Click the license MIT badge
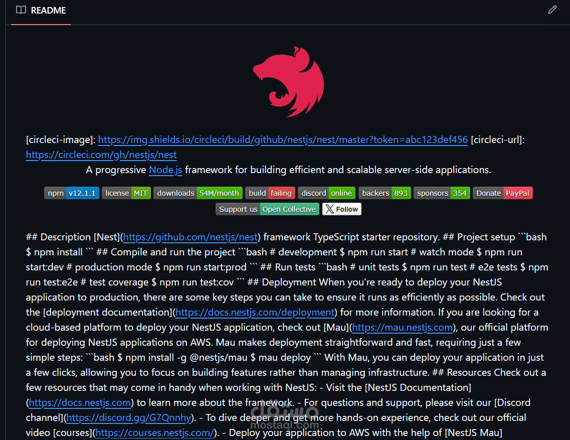The width and height of the screenshot is (570, 440). [x=126, y=193]
